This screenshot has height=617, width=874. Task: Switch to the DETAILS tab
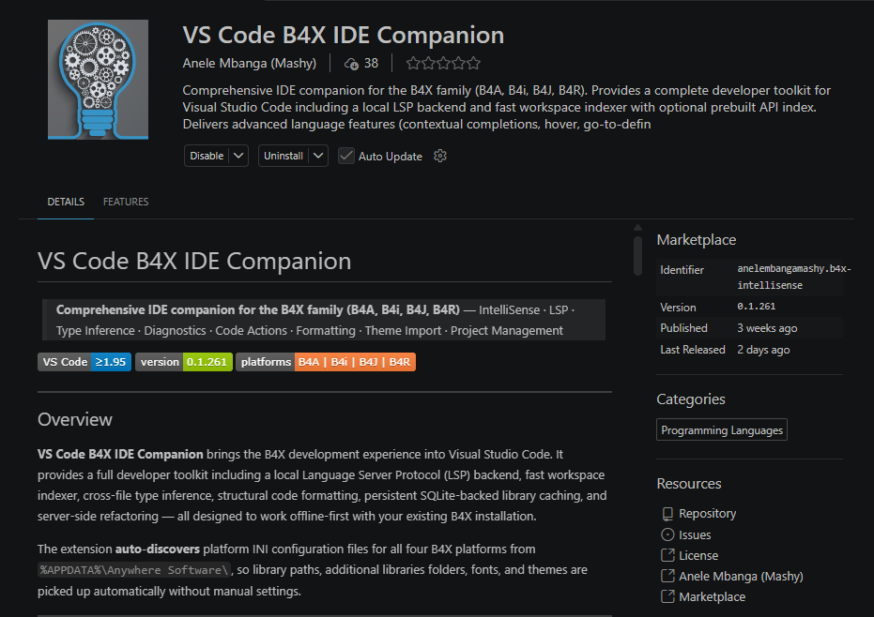coord(66,202)
